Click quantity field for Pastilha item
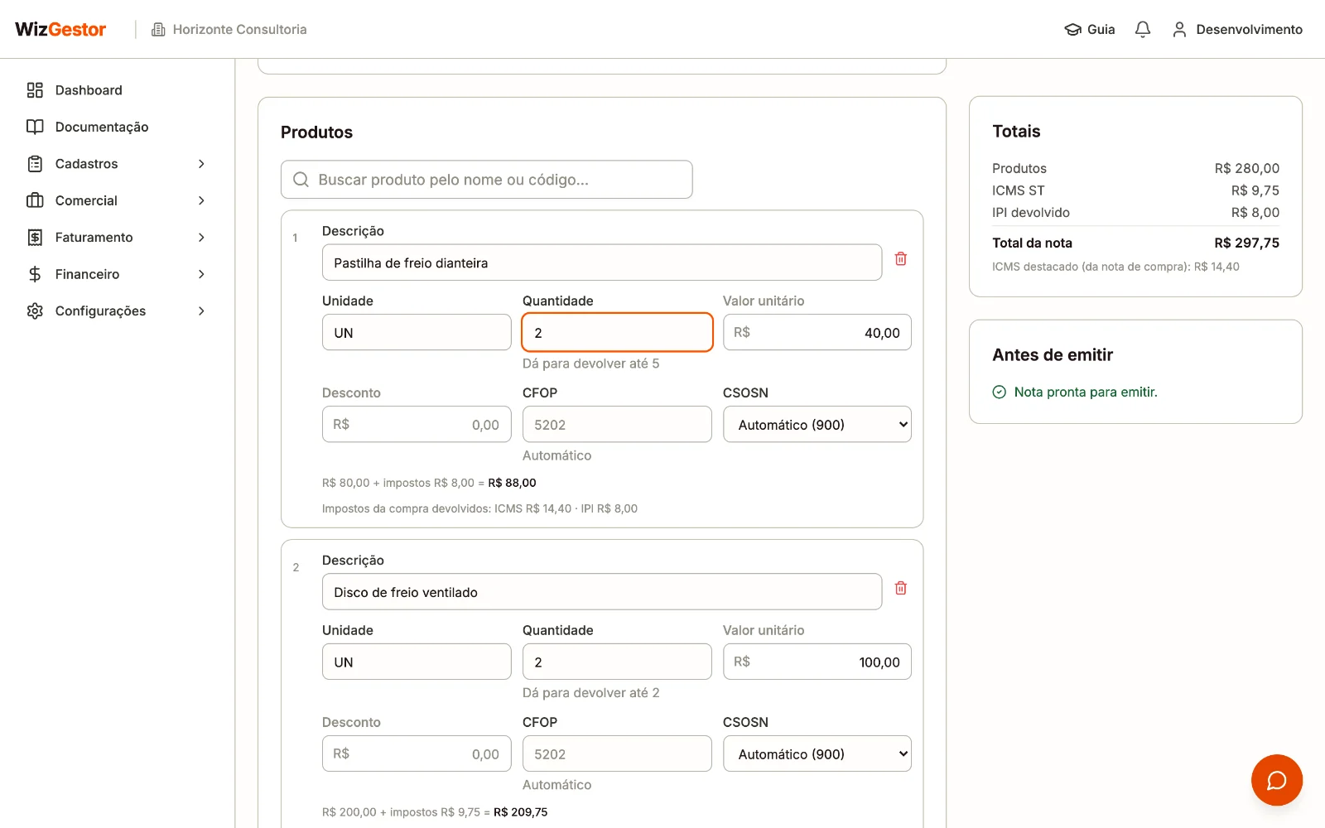Screen dimensions: 1325x828 617,332
